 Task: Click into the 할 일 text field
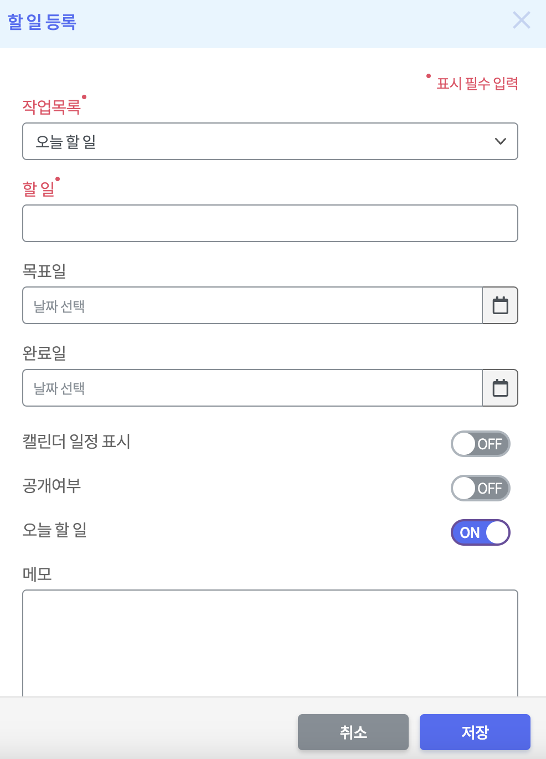270,223
